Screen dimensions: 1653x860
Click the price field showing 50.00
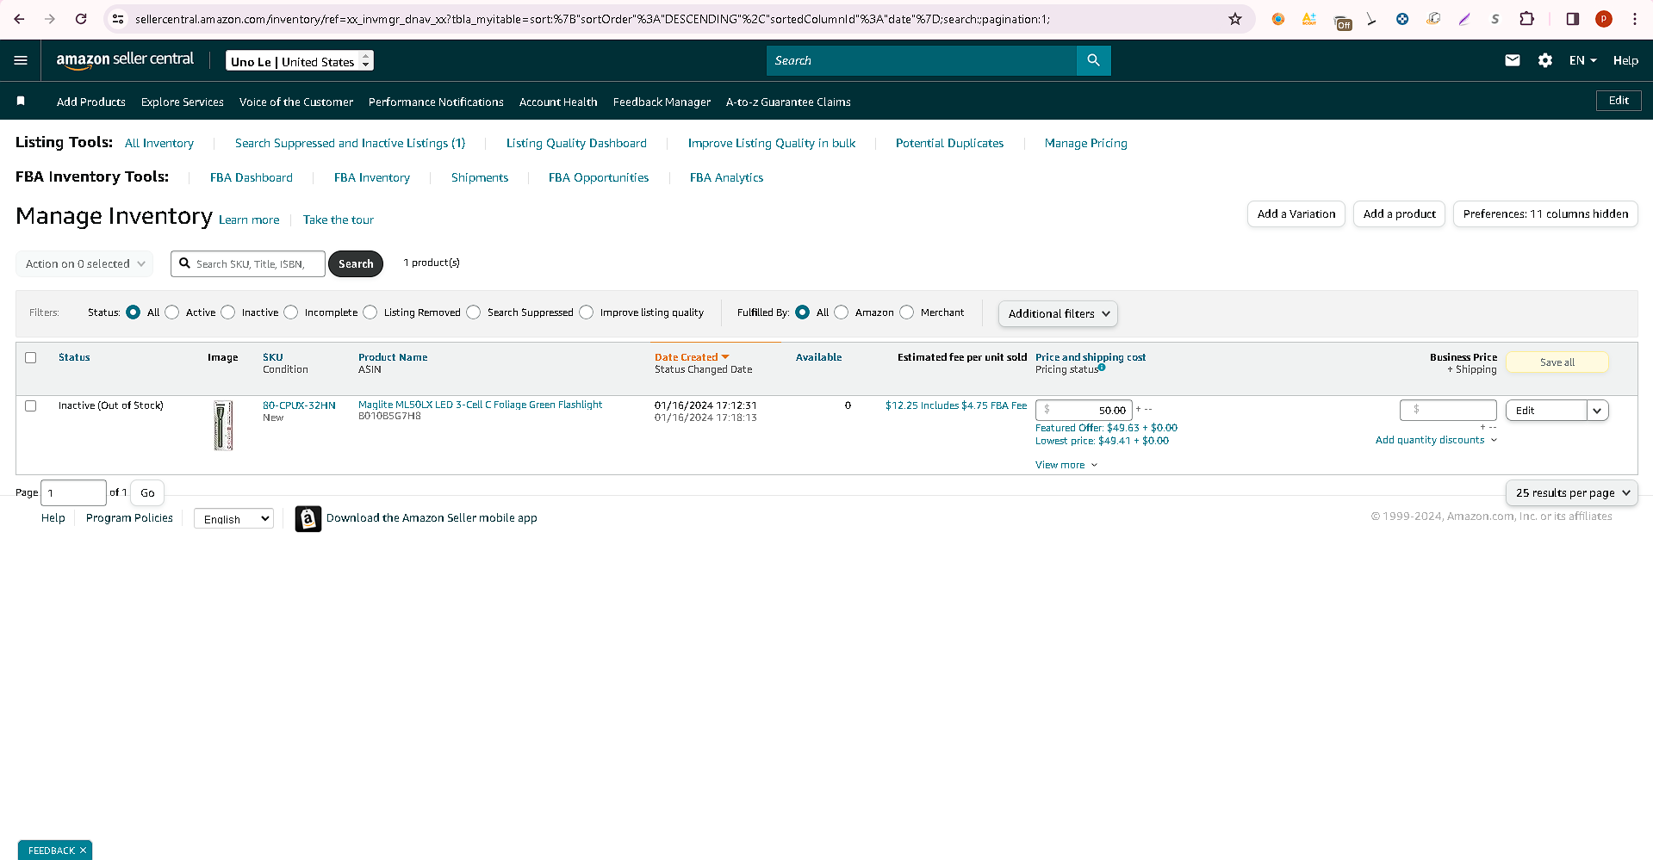click(x=1084, y=411)
